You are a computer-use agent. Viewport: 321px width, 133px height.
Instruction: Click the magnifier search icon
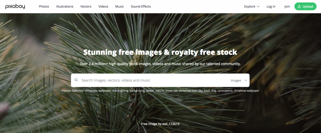tap(76, 80)
